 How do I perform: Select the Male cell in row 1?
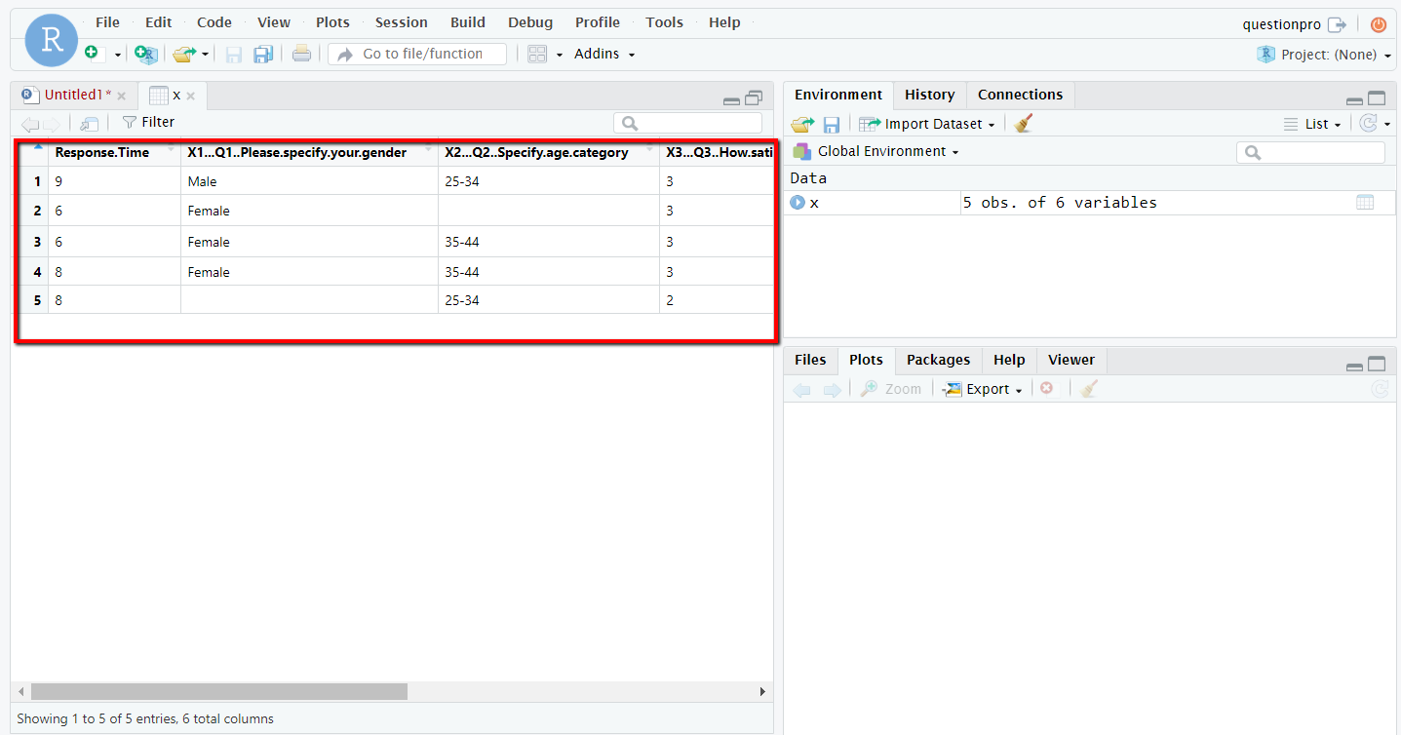(310, 181)
